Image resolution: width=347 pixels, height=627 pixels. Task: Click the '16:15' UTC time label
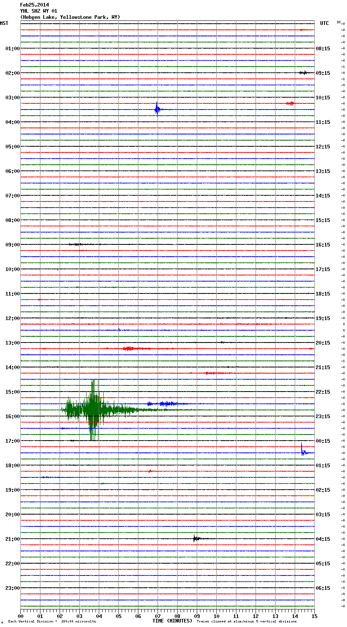[323, 245]
